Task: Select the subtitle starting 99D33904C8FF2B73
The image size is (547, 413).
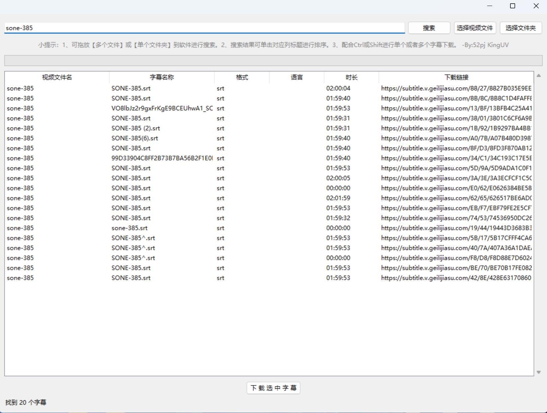Action: point(269,158)
